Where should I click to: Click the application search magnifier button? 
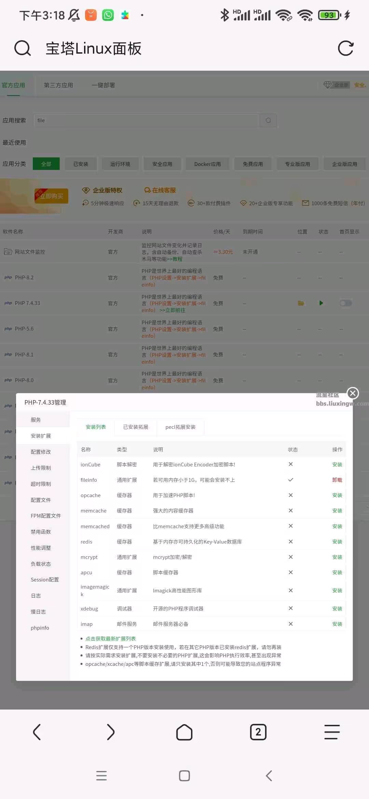[268, 121]
